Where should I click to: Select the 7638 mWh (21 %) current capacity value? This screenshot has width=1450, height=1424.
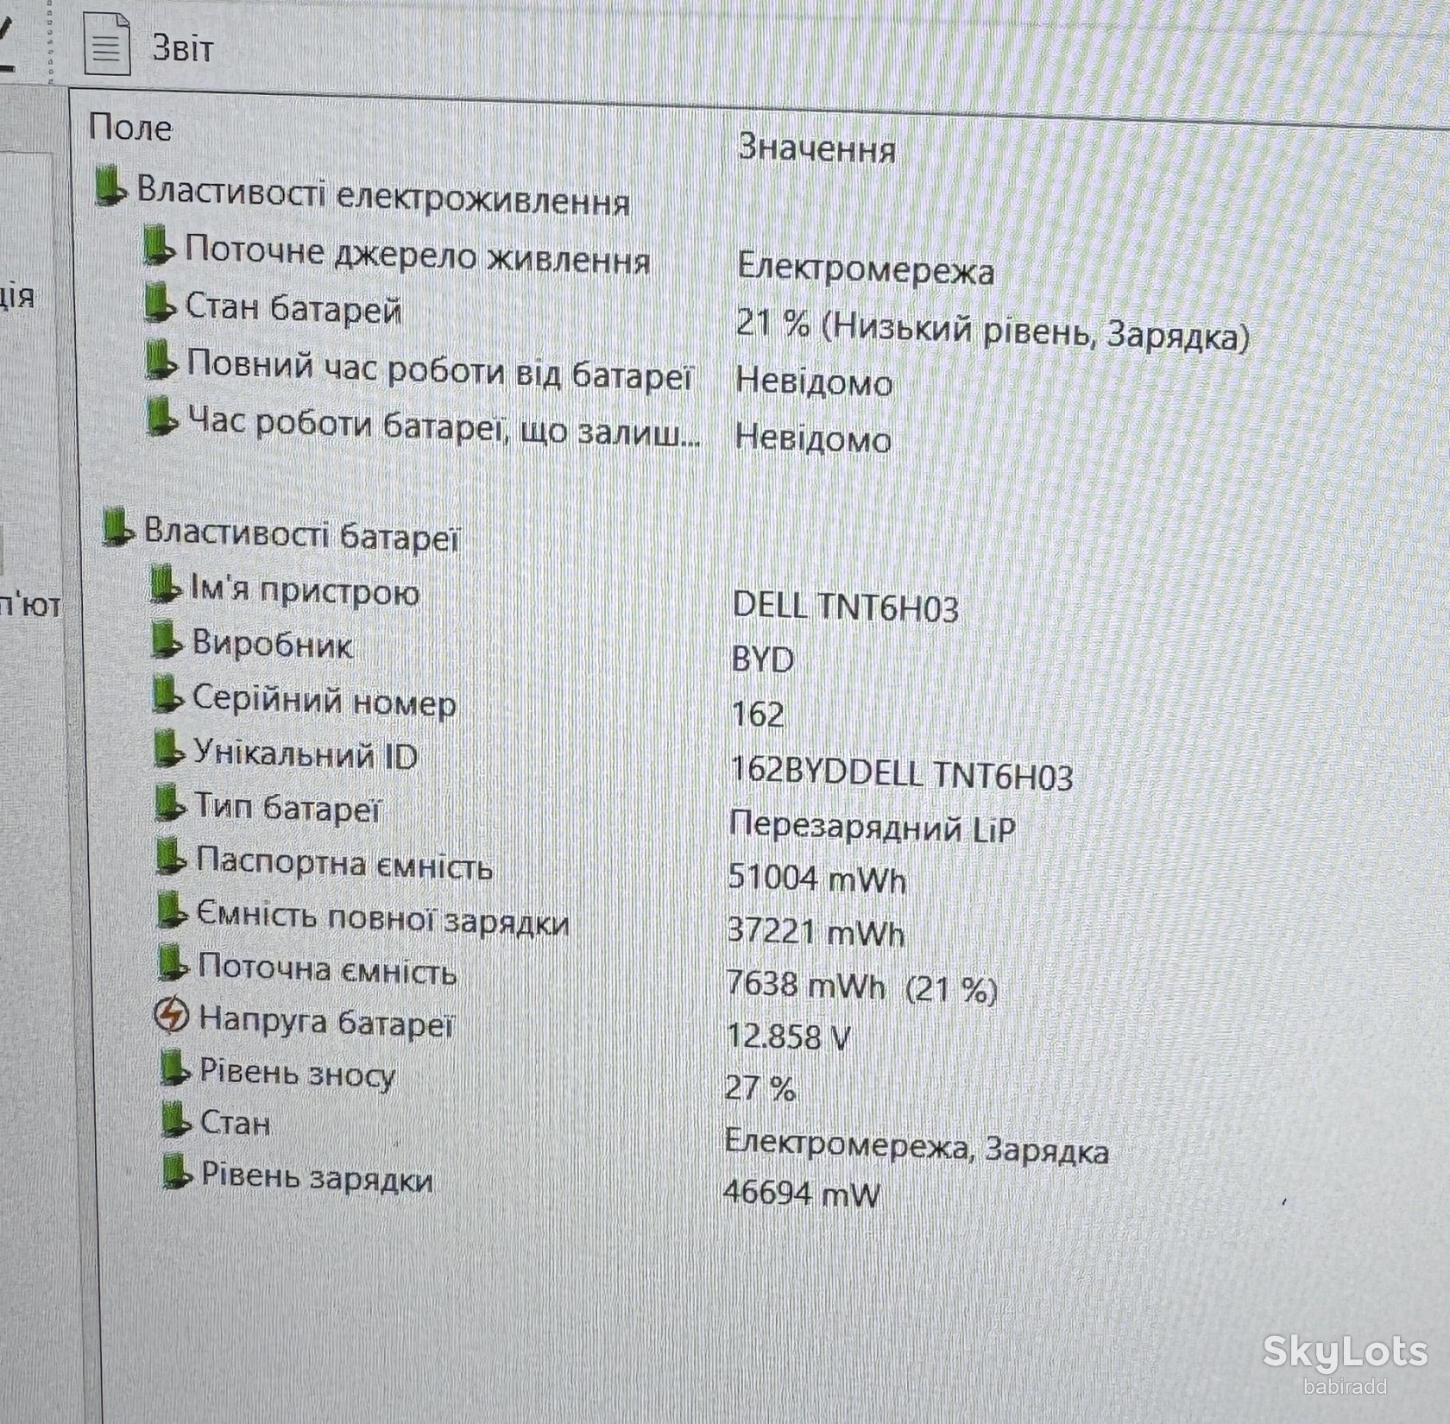click(x=861, y=986)
